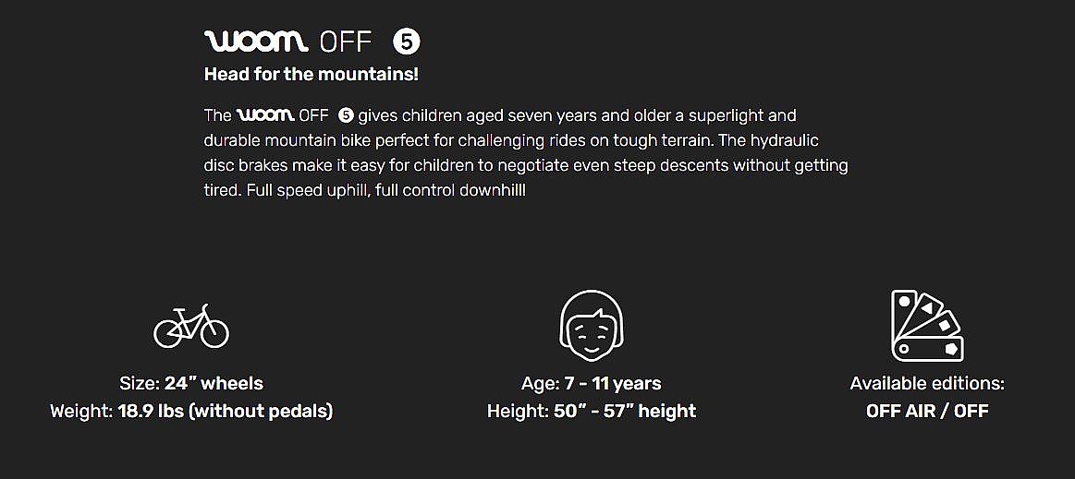Click the "Height: 50" - 57" height" line
This screenshot has height=479, width=1075.
592,411
